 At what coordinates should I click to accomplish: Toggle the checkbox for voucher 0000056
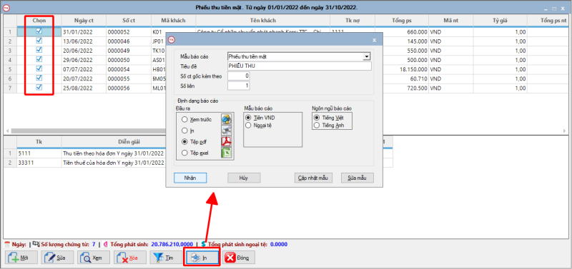[x=39, y=87]
